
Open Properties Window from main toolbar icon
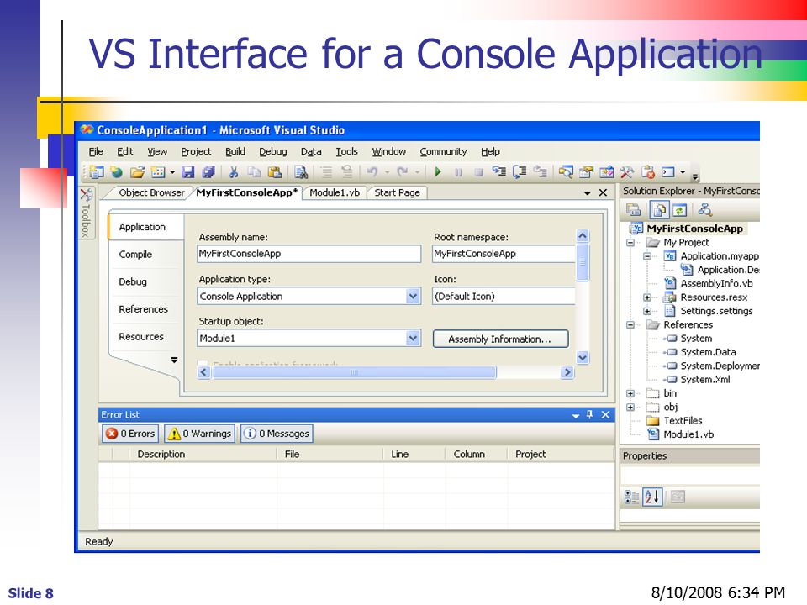point(586,171)
